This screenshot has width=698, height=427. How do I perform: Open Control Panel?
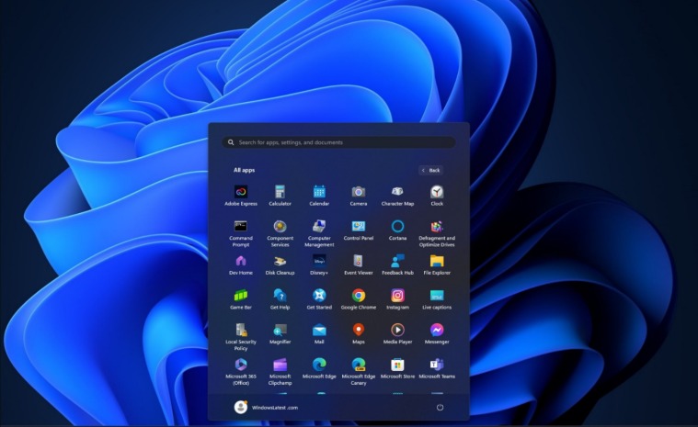(x=359, y=226)
